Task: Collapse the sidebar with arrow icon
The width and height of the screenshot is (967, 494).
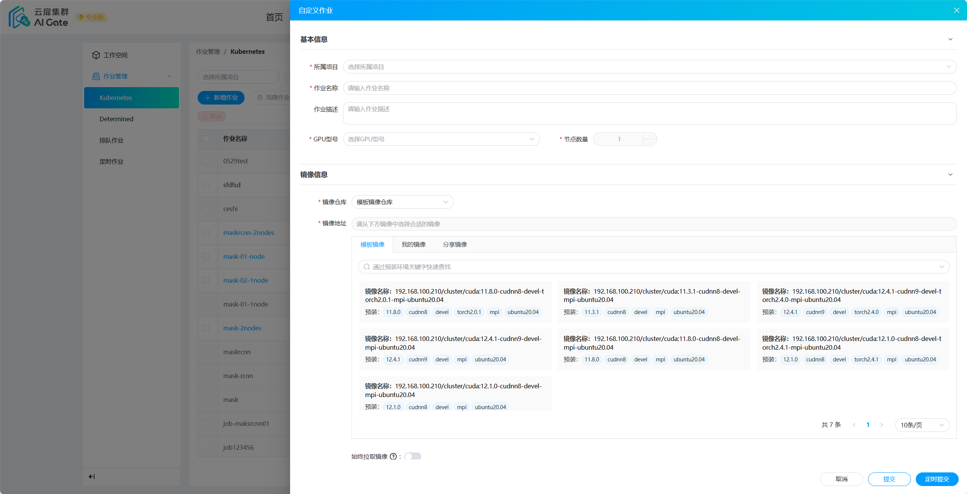Action: point(92,477)
